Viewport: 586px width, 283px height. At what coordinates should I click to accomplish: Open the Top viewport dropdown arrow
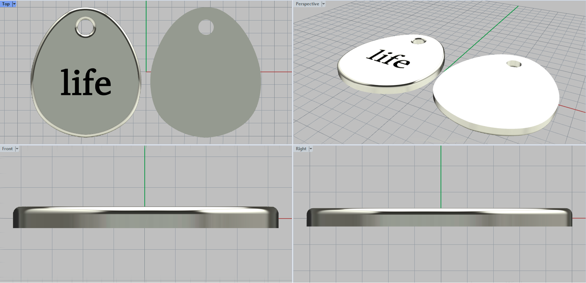tap(14, 4)
